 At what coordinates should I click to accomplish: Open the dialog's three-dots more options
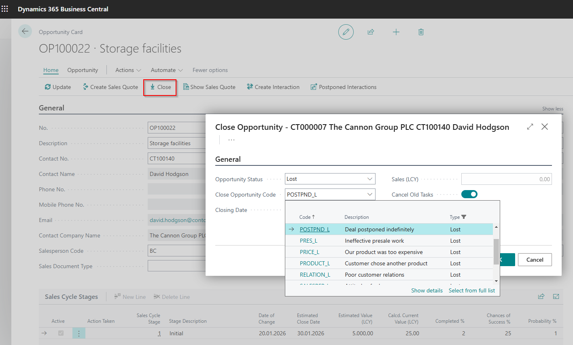[x=231, y=140]
